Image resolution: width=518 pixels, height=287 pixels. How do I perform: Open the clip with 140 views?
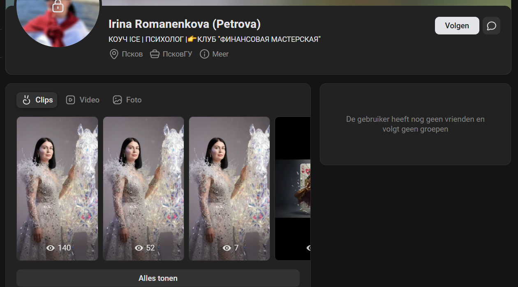pos(57,189)
